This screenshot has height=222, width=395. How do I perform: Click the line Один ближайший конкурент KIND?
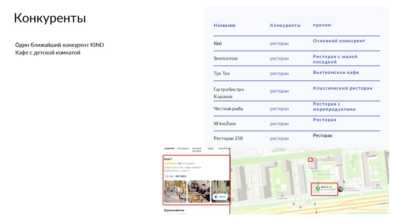click(59, 45)
